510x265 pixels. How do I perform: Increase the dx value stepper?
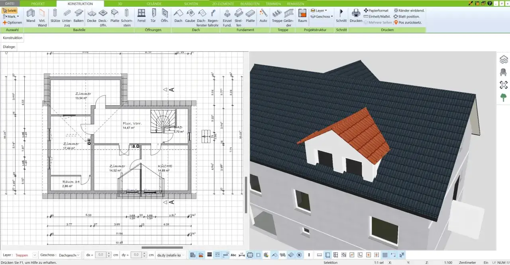pyautogui.click(x=108, y=253)
